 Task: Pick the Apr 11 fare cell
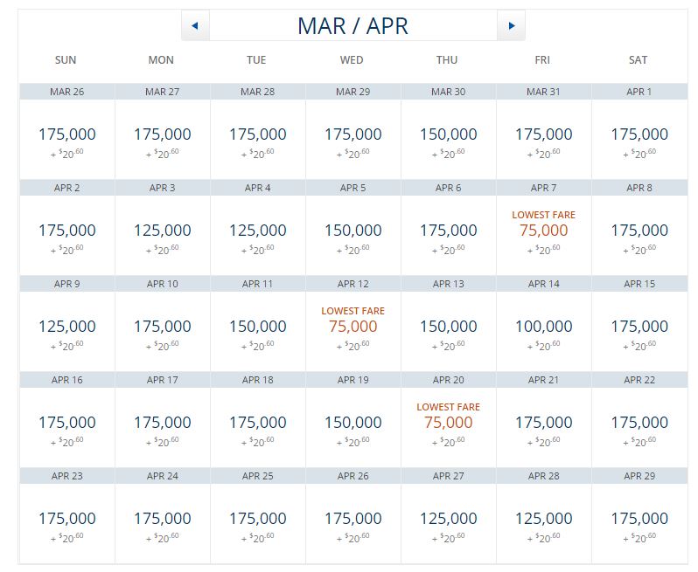click(x=257, y=327)
